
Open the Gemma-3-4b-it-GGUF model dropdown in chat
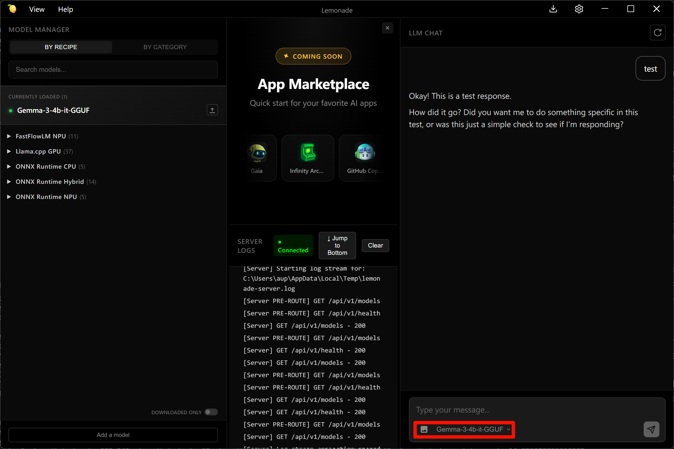click(473, 429)
